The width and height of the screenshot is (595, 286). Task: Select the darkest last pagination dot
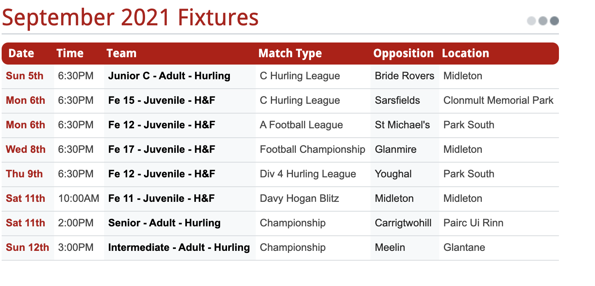[554, 21]
